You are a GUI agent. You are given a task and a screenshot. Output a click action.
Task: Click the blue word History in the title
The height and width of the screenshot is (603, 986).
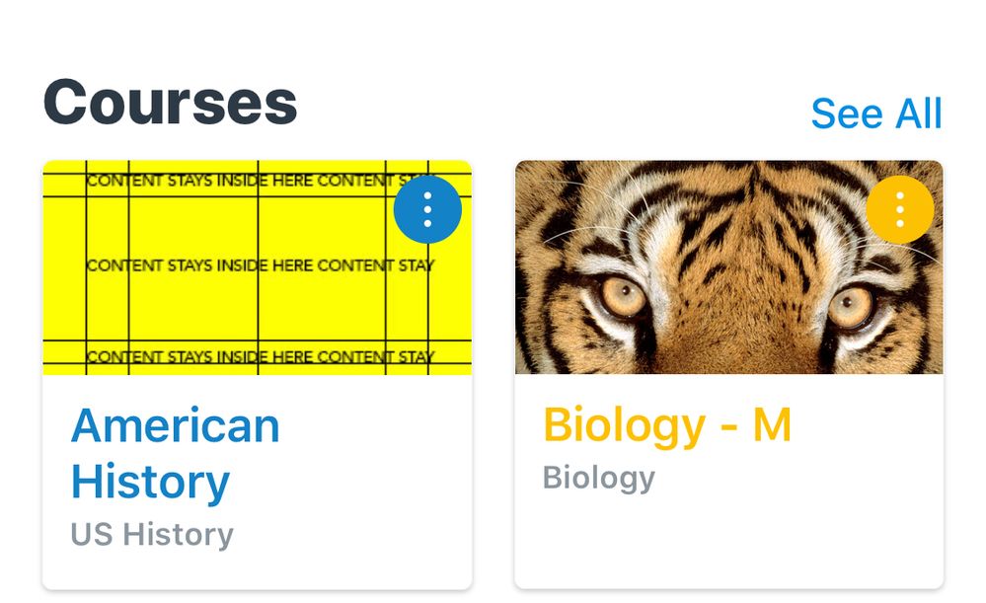point(150,482)
